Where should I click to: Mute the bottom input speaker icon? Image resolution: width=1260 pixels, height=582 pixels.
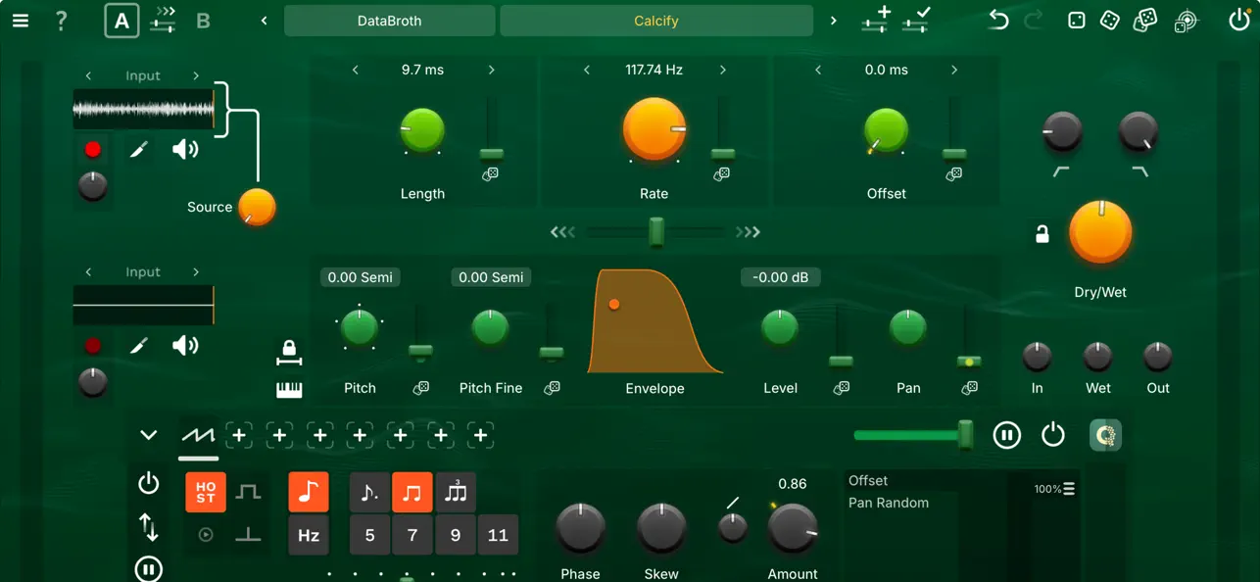[x=185, y=345]
